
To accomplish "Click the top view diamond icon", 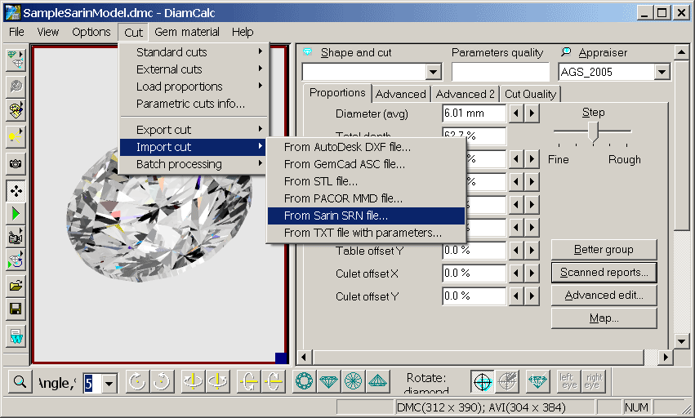I will [x=305, y=382].
